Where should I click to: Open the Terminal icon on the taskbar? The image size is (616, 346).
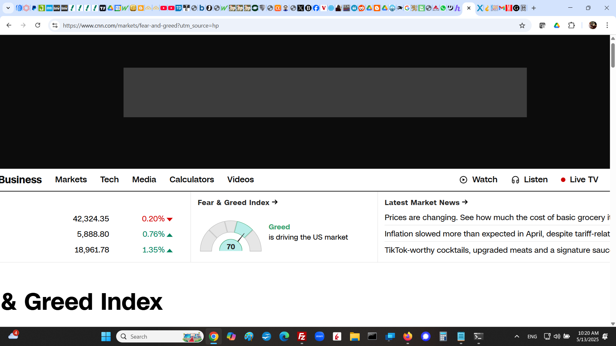tap(478, 336)
